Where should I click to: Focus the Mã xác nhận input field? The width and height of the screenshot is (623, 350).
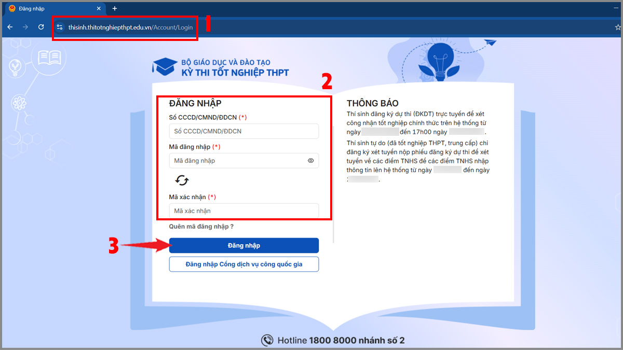[244, 211]
